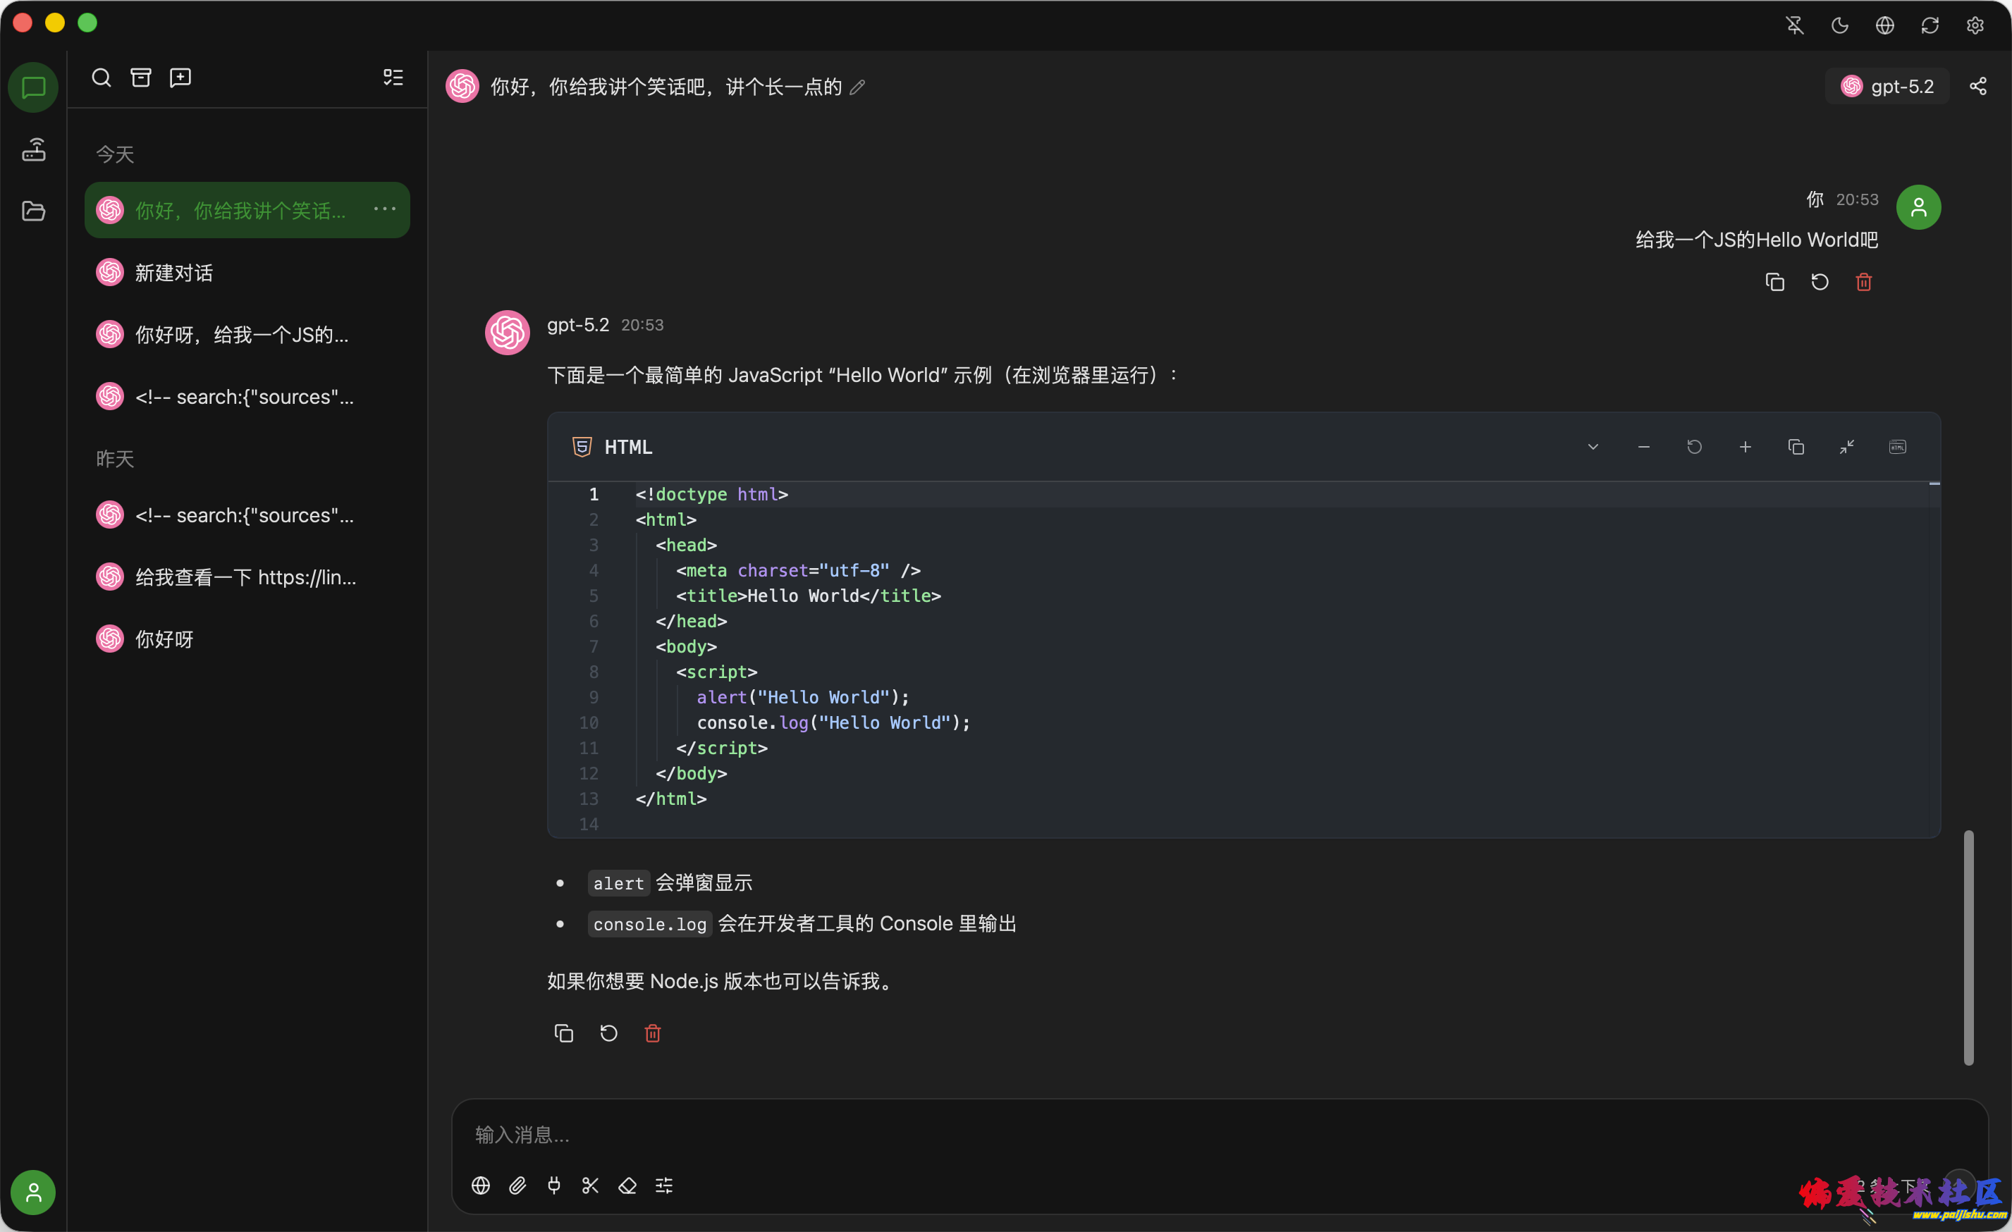Start a new conversation from sidebar icon
The height and width of the screenshot is (1232, 2012).
point(180,77)
